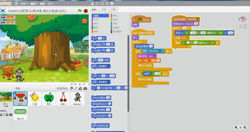250x132 pixels.
Task: Open the 文件 (File) menu
Action: [x=24, y=4]
